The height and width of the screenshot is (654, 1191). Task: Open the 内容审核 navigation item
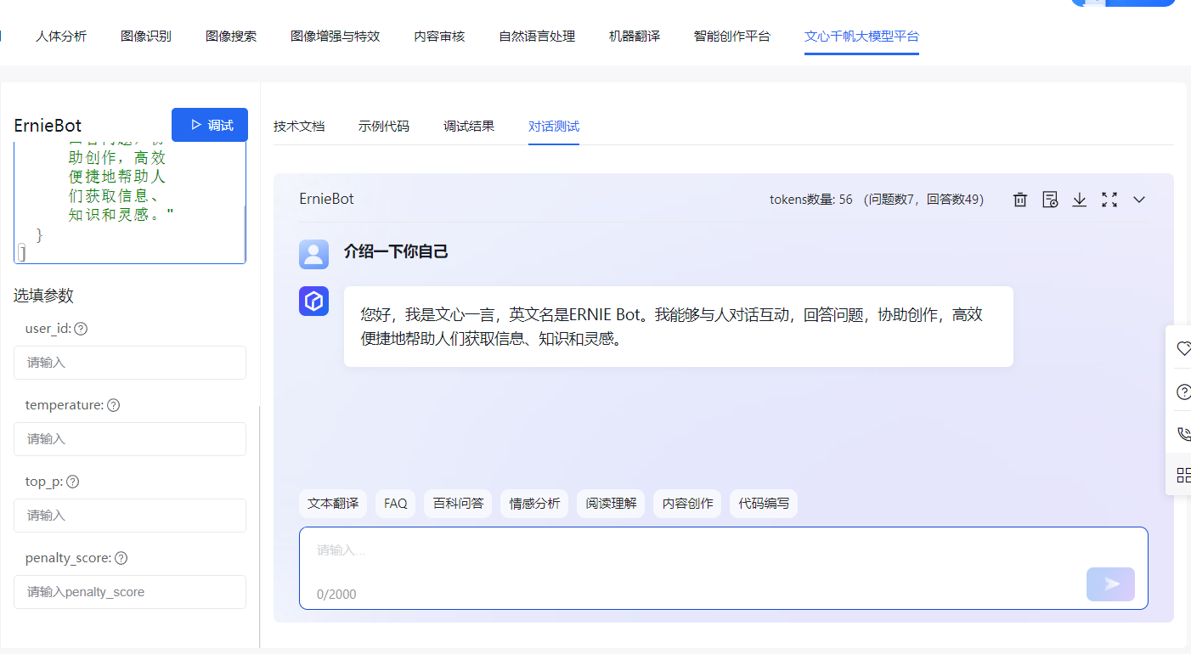pos(439,37)
